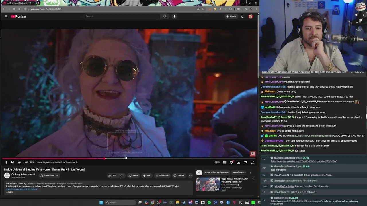Dislike the video
This screenshot has height=206, width=367.
(x=122, y=175)
